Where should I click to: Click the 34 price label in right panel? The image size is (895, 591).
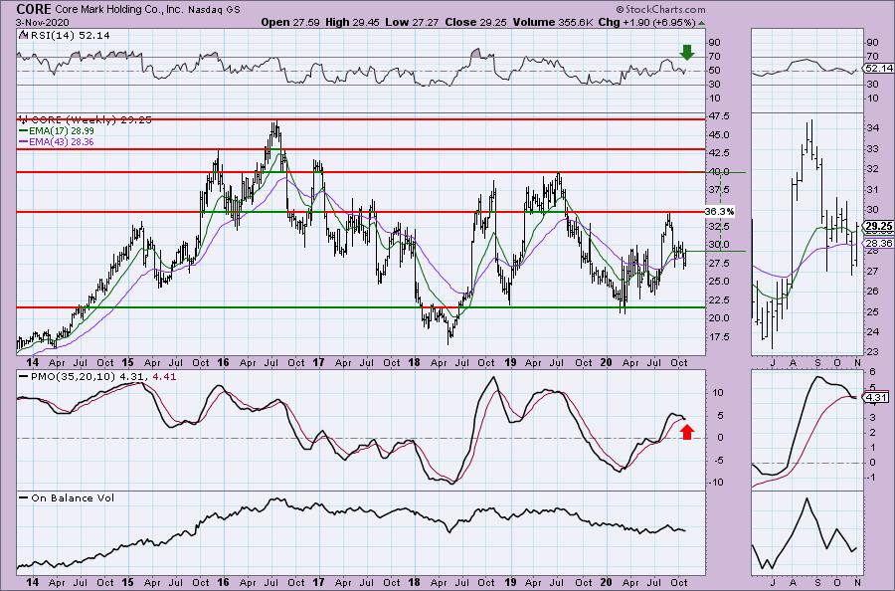coord(873,128)
